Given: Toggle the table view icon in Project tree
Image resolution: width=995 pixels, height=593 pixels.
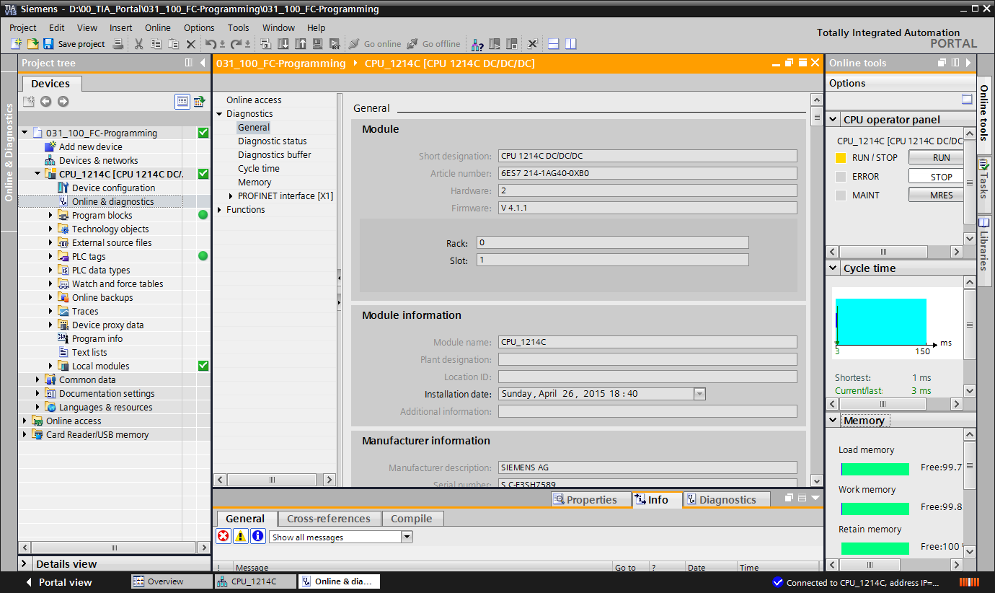Looking at the screenshot, I should point(182,102).
